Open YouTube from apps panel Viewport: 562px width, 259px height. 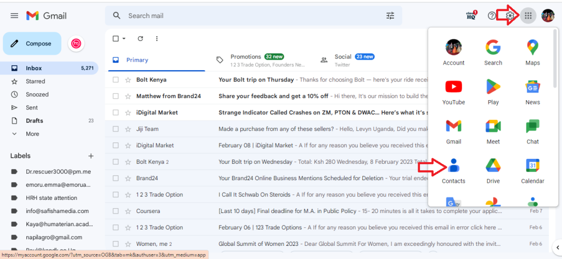(x=453, y=92)
